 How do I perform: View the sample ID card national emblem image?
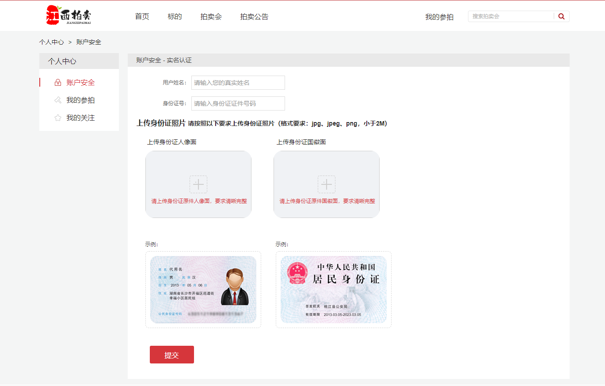(333, 290)
